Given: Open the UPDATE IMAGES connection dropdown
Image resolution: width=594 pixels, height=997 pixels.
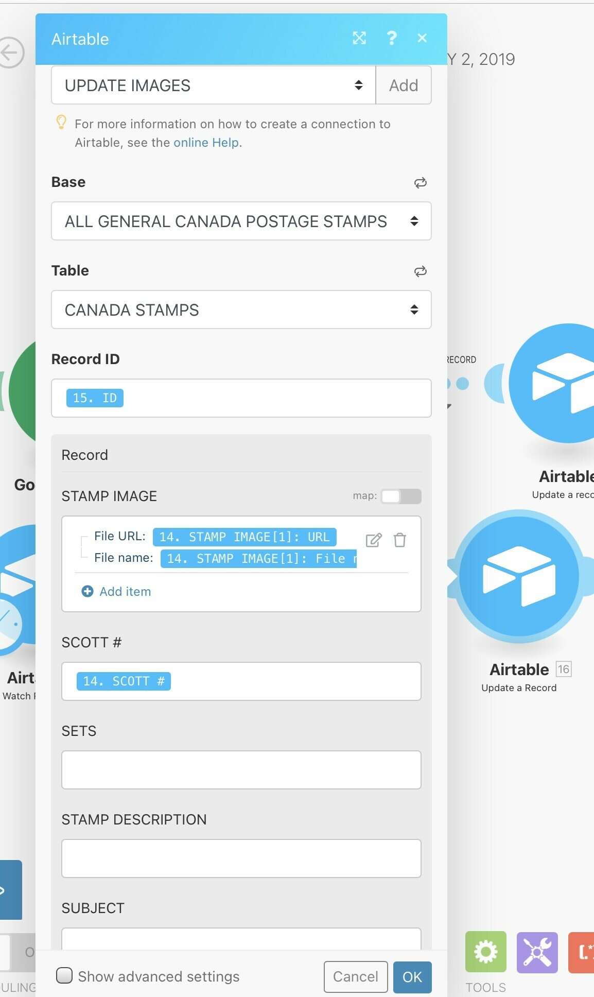Looking at the screenshot, I should [x=214, y=85].
